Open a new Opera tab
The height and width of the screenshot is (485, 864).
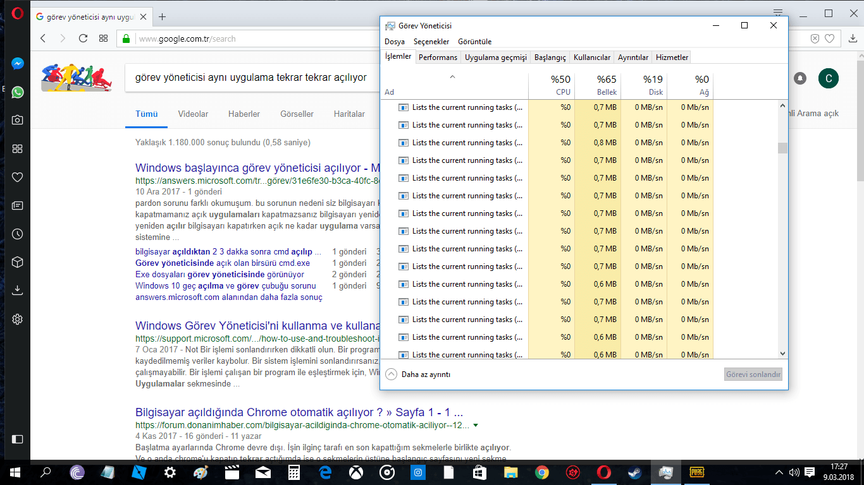[163, 16]
